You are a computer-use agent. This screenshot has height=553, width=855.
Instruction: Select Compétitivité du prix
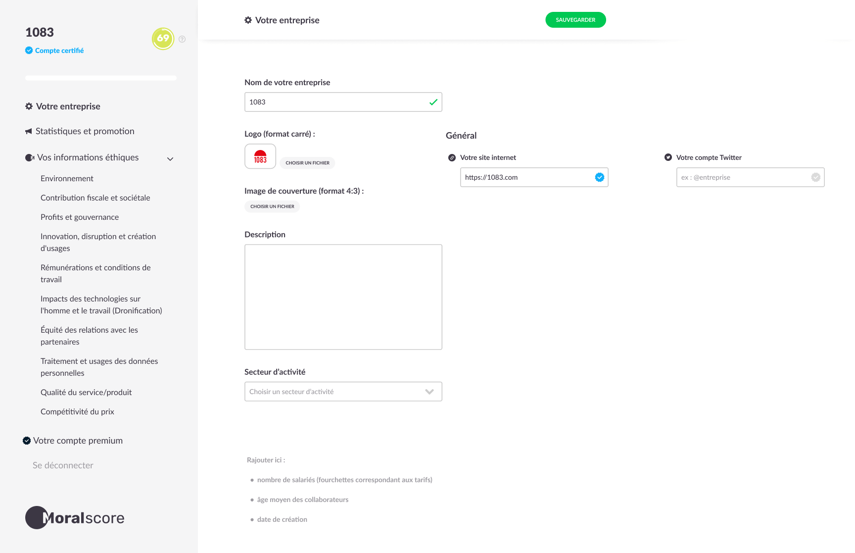pyautogui.click(x=77, y=411)
